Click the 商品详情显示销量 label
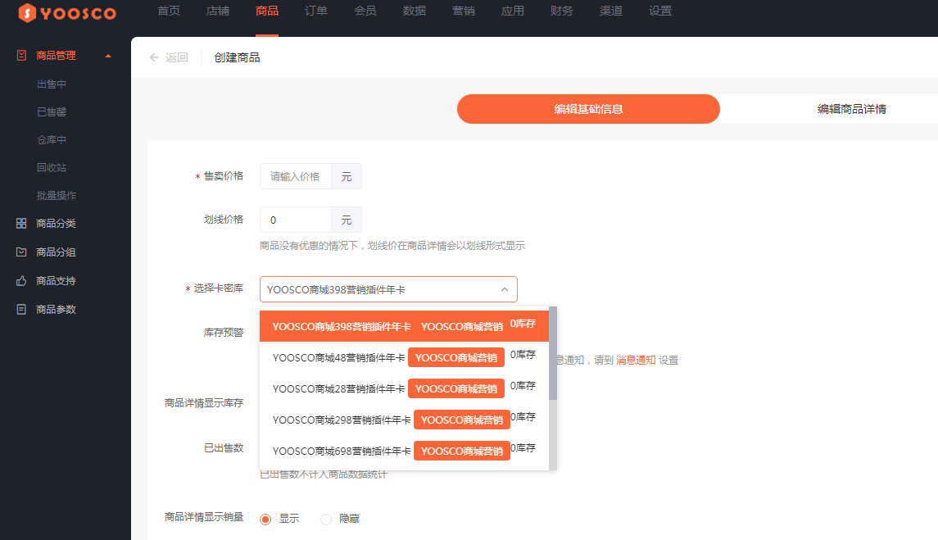 click(204, 517)
